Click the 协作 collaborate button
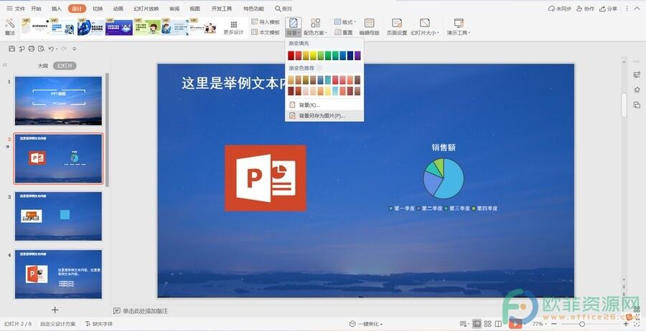 point(586,9)
